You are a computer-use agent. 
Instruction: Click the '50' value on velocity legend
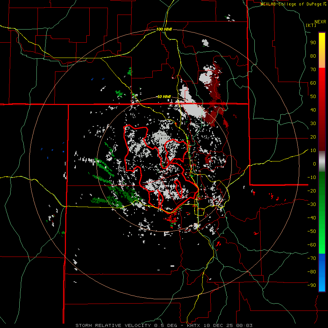pos(313,97)
